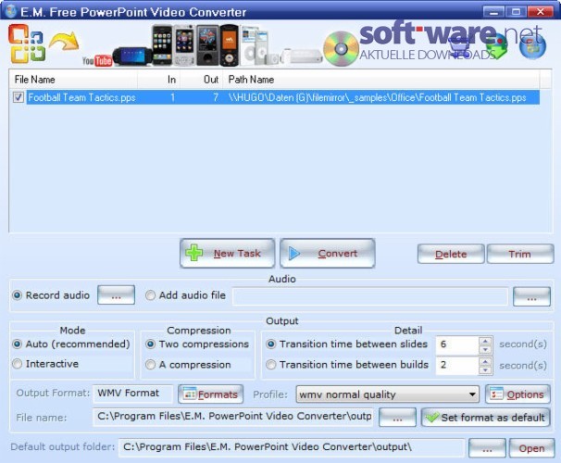Click the In column header
Screen dimensions: 561x463
tap(159, 80)
